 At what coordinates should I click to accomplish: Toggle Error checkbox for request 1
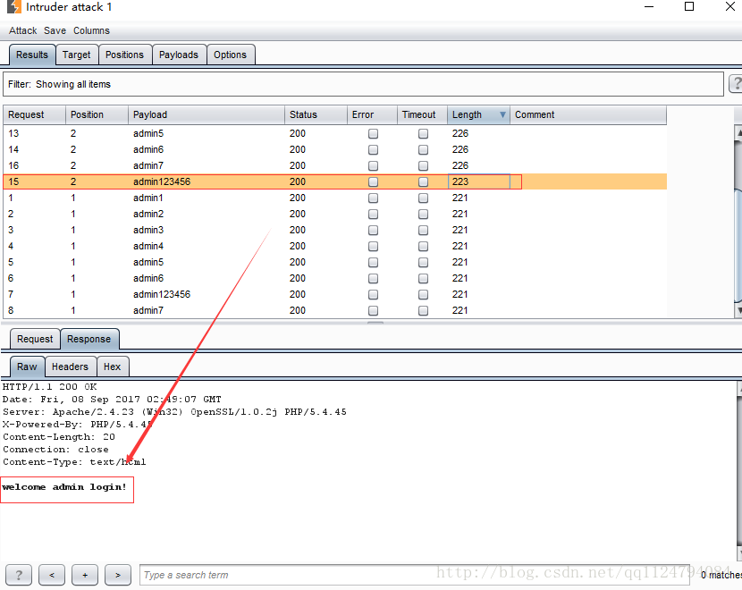(x=373, y=198)
